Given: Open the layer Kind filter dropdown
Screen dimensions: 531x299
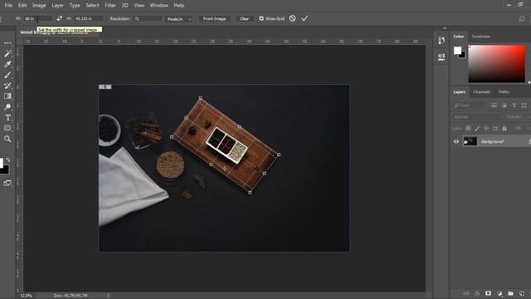Looking at the screenshot, I should (x=470, y=105).
